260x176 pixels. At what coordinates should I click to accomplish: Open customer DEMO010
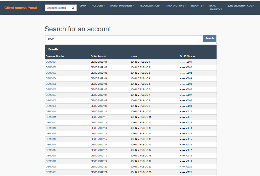[x=51, y=112]
